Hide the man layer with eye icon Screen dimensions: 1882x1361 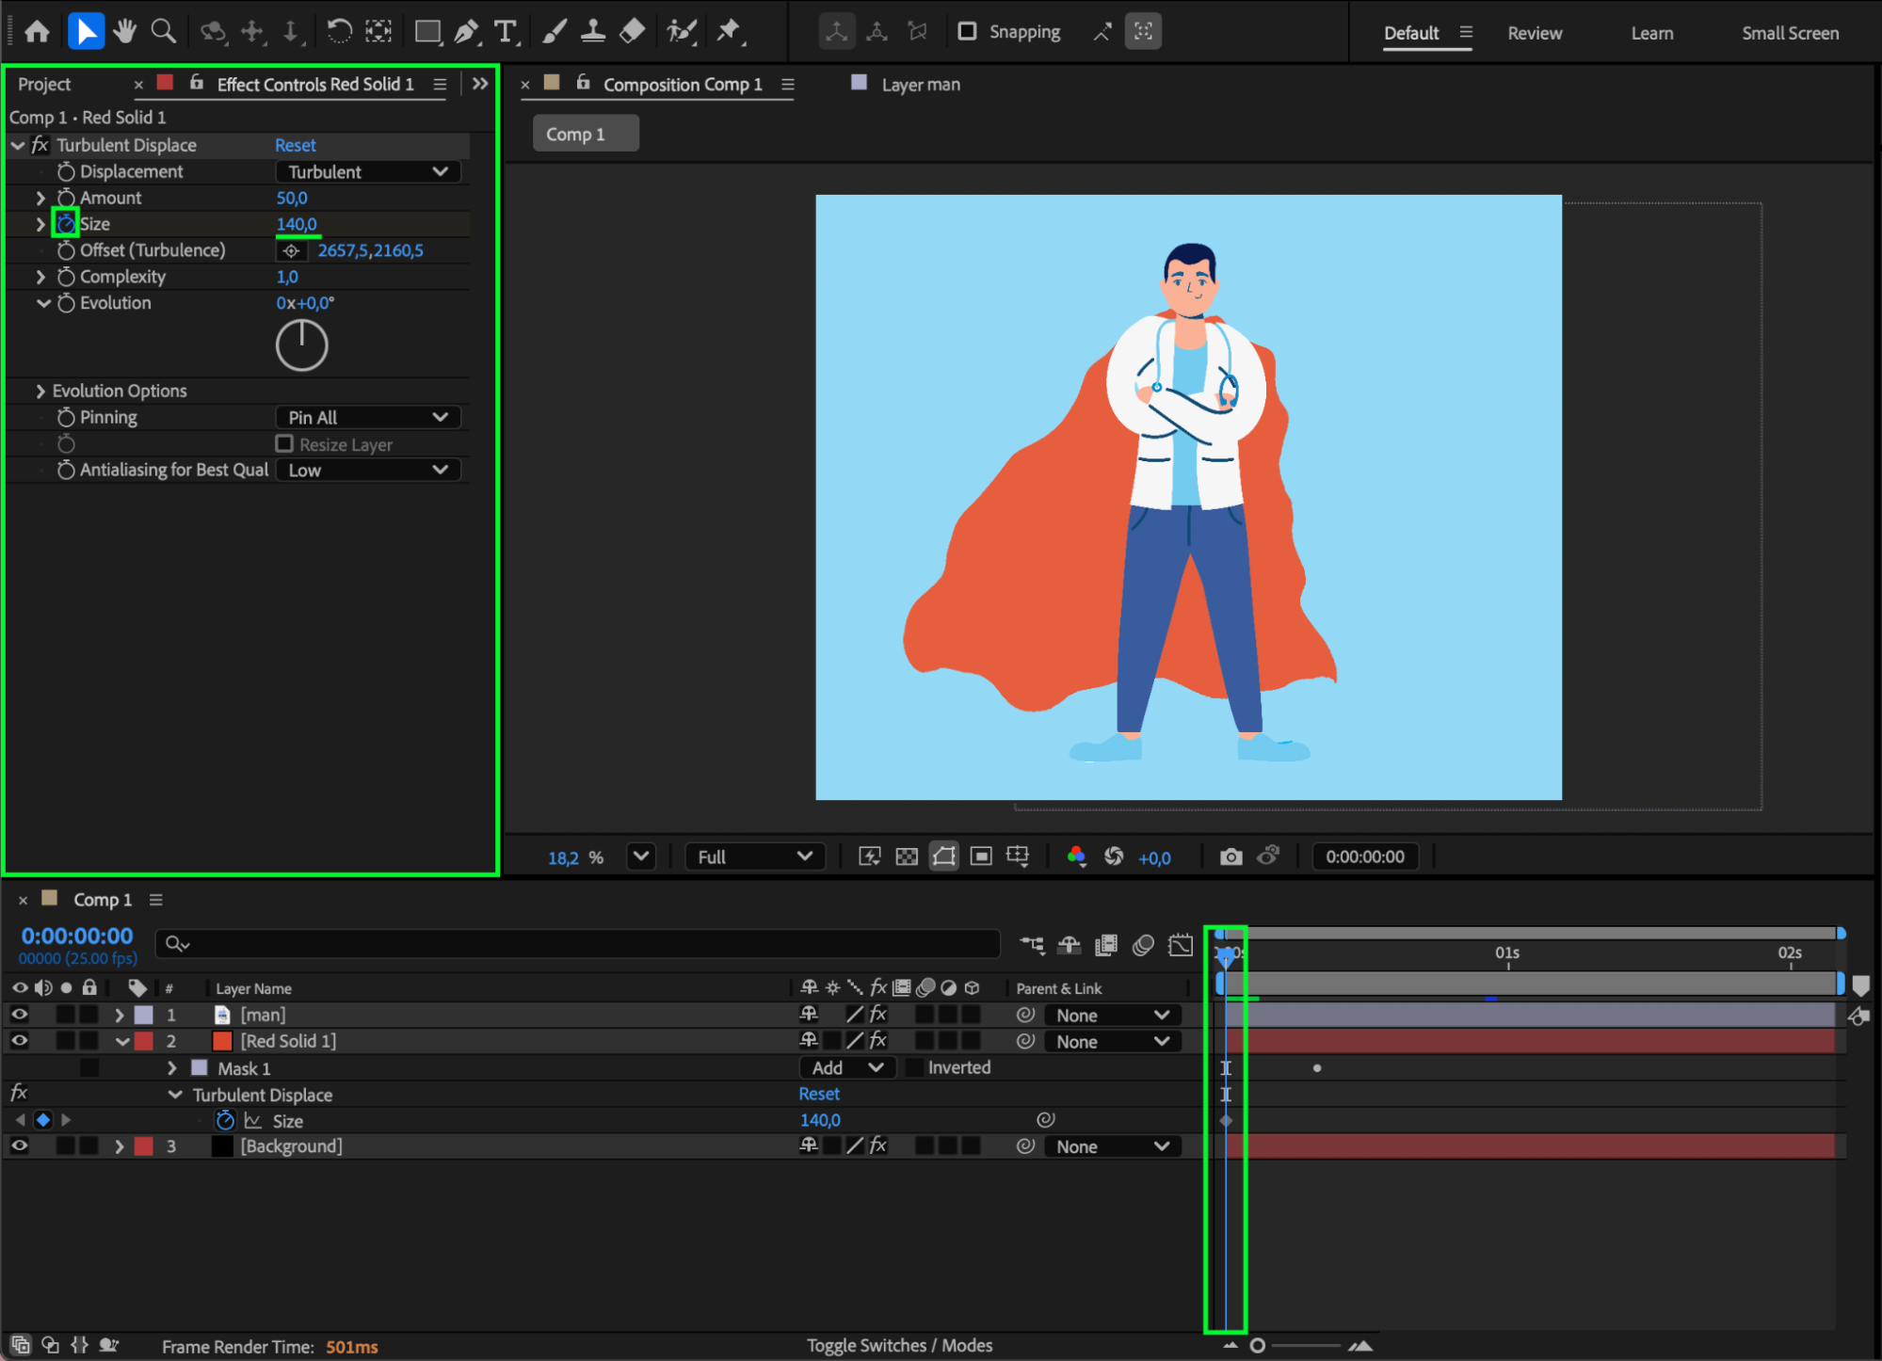pos(19,1015)
